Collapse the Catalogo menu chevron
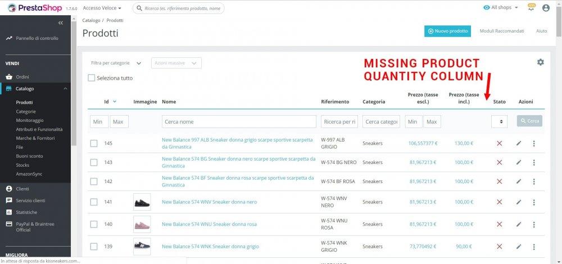This screenshot has height=264, width=562. [65, 89]
